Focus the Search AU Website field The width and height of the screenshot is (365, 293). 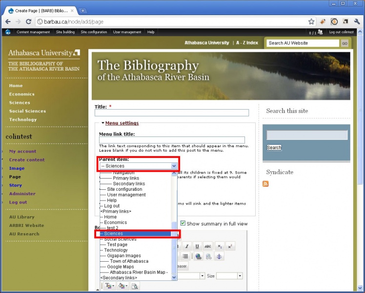pyautogui.click(x=303, y=43)
